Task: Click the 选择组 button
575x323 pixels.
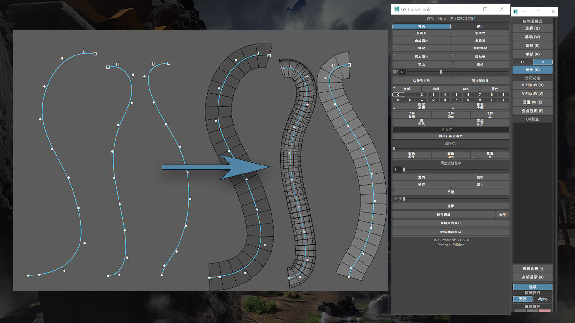Action: [x=490, y=115]
